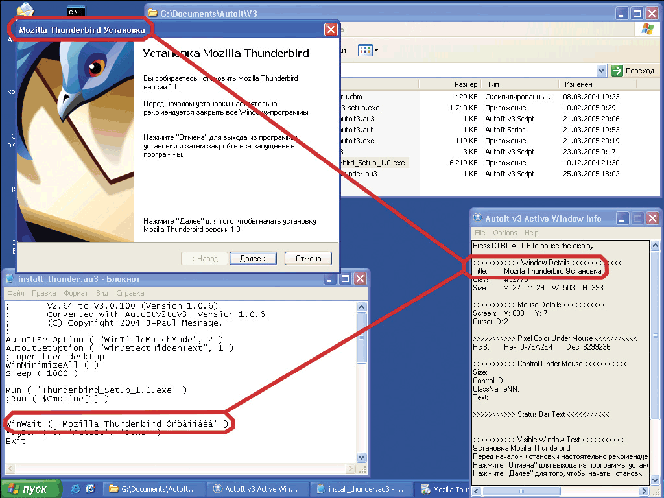Open Options menu in AutoIt Window Info
Screen dimensions: 664x498
click(x=504, y=233)
